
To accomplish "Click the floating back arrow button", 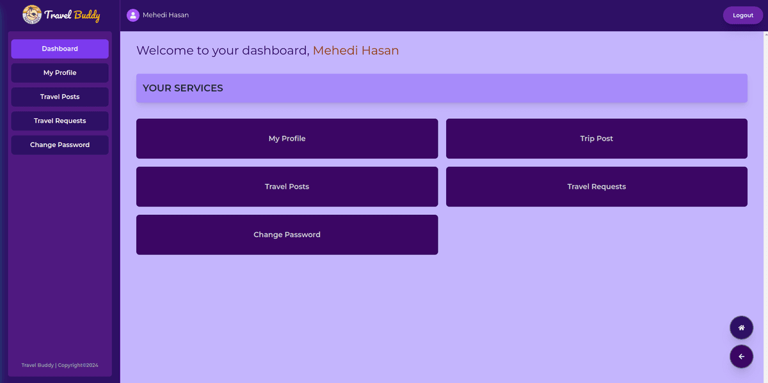I will tap(741, 357).
